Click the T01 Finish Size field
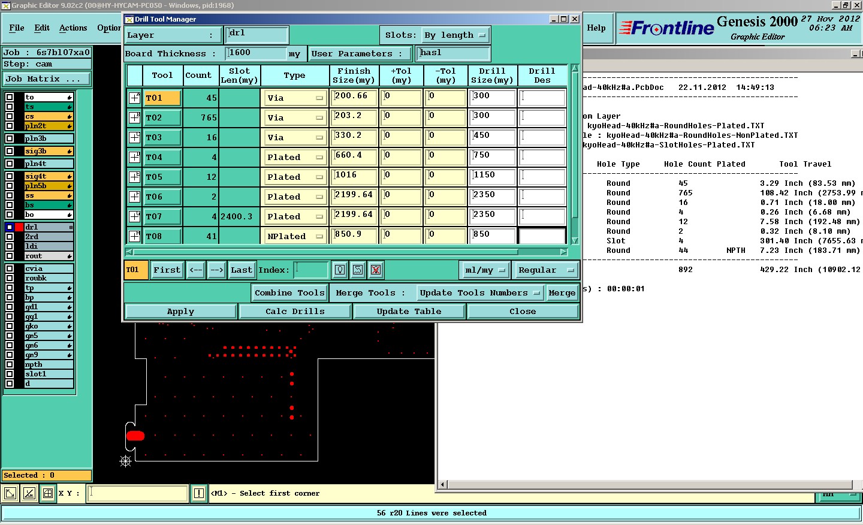863x525 pixels. click(x=354, y=98)
